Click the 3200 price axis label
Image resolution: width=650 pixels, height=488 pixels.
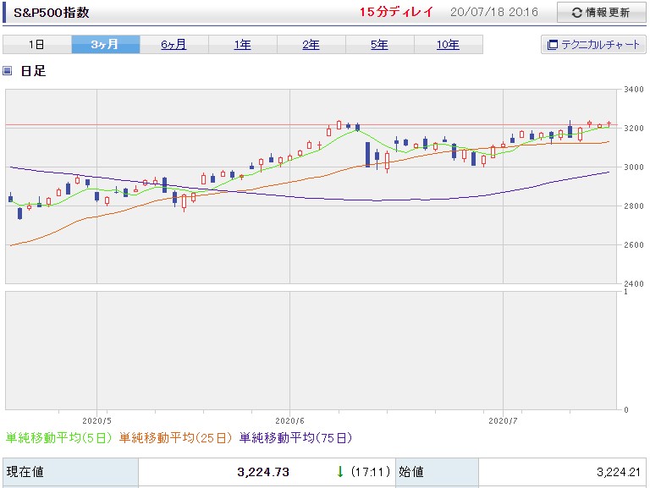click(634, 129)
